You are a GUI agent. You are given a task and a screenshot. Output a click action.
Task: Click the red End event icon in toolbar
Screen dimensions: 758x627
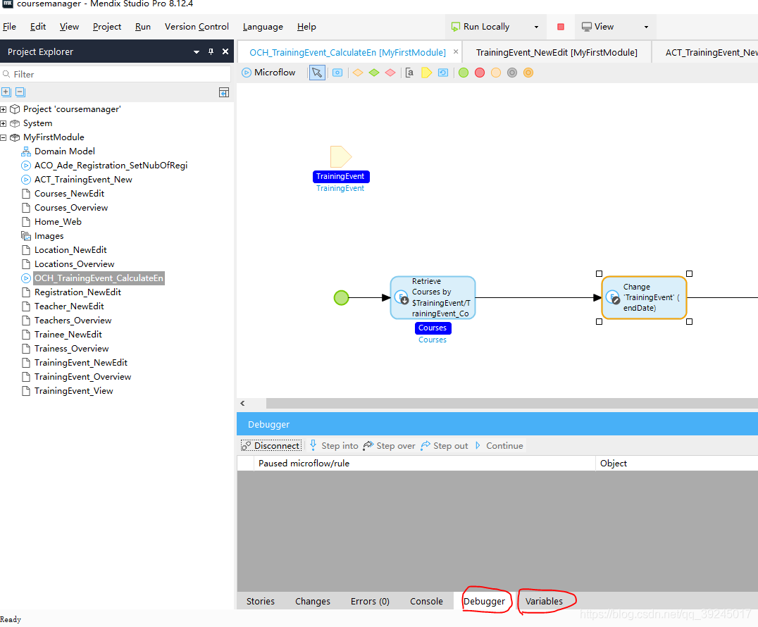click(480, 73)
